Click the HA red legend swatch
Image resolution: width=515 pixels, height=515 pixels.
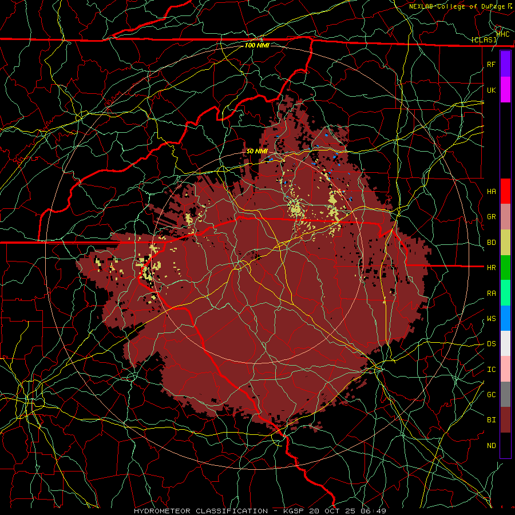505,191
